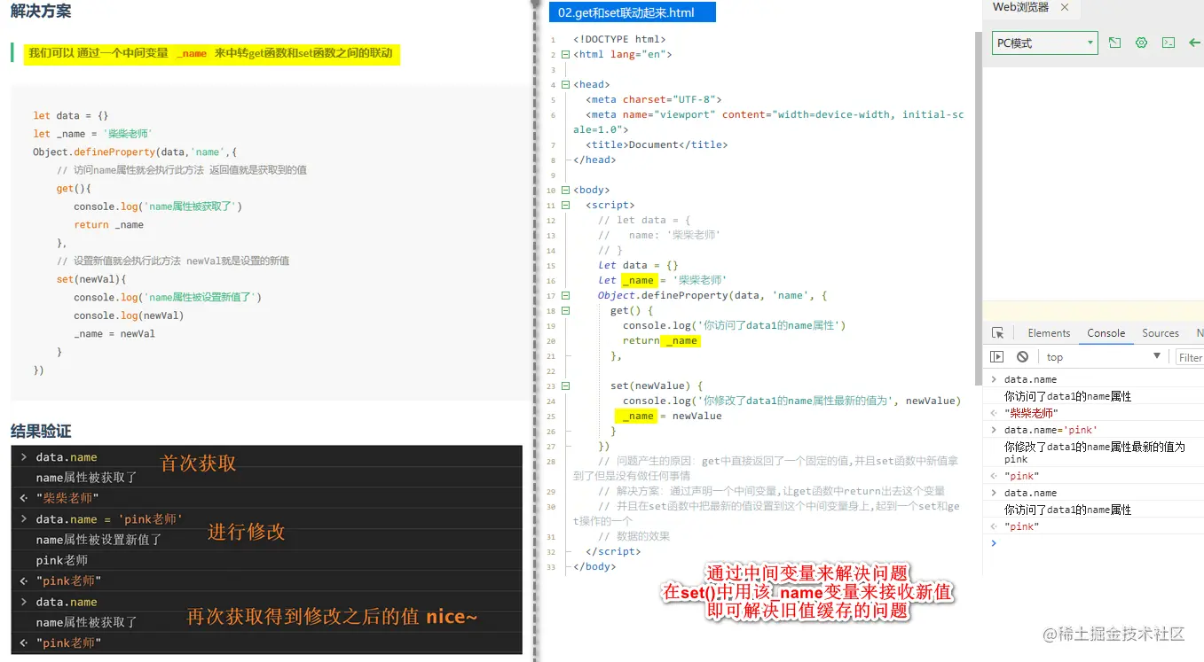Viewport: 1204px width, 662px height.
Task: Fold the get() function block
Action: click(x=566, y=310)
